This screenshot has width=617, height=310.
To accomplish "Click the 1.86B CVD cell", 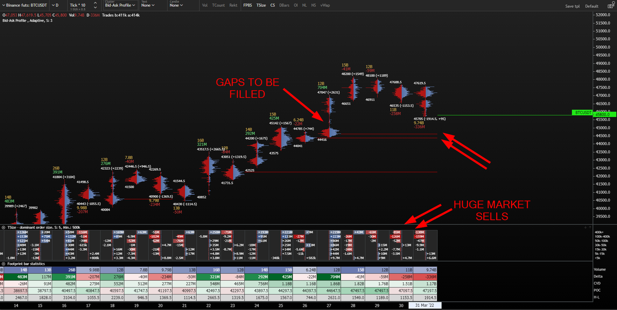I will 330,283.
